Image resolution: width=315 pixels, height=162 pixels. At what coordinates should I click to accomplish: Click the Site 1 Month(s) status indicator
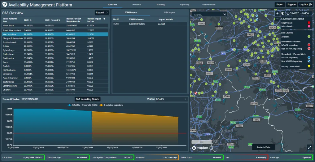[246, 157]
